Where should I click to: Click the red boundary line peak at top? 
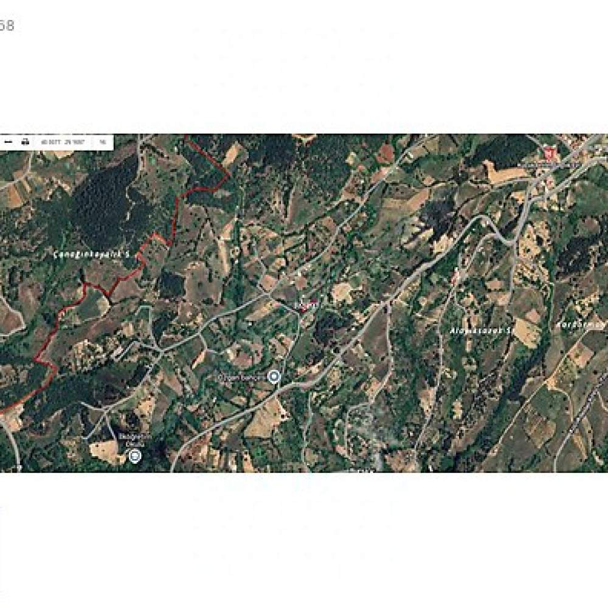coord(229,174)
